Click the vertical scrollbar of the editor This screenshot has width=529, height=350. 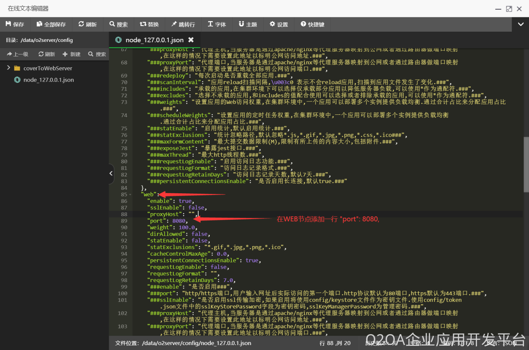pos(526,164)
